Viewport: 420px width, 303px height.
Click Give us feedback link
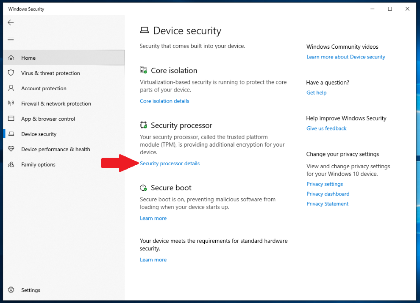click(x=326, y=128)
